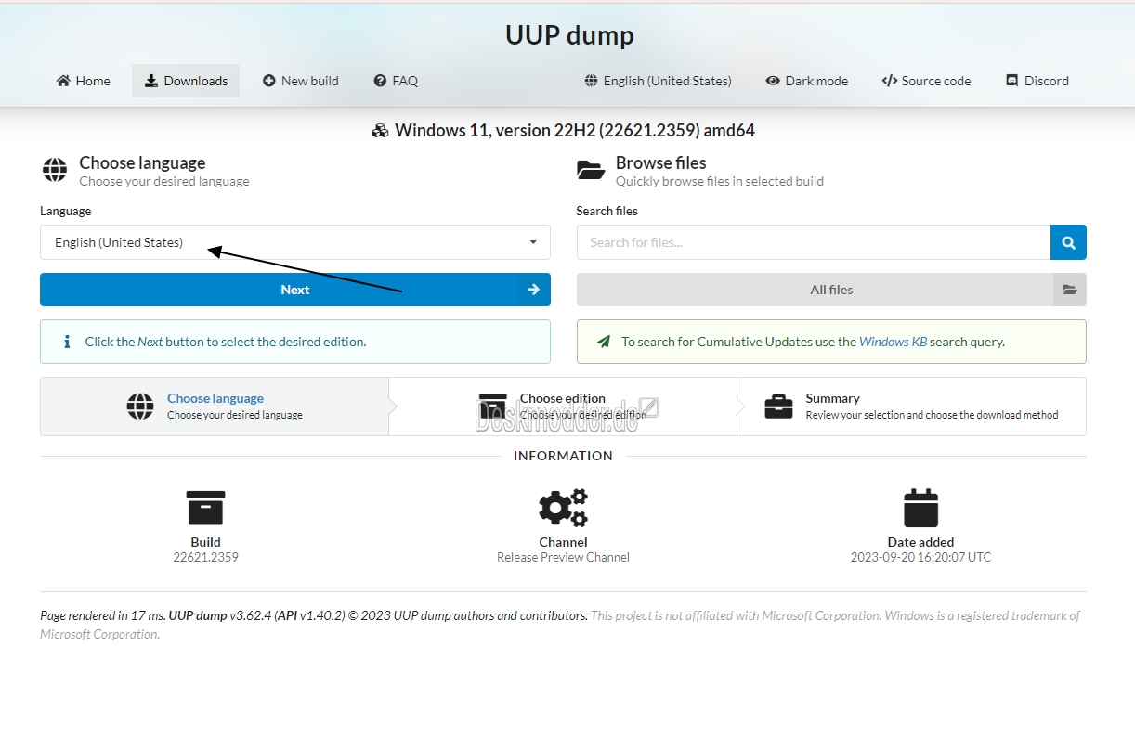Click the Windows 11, version 22H2 heading

[575, 131]
